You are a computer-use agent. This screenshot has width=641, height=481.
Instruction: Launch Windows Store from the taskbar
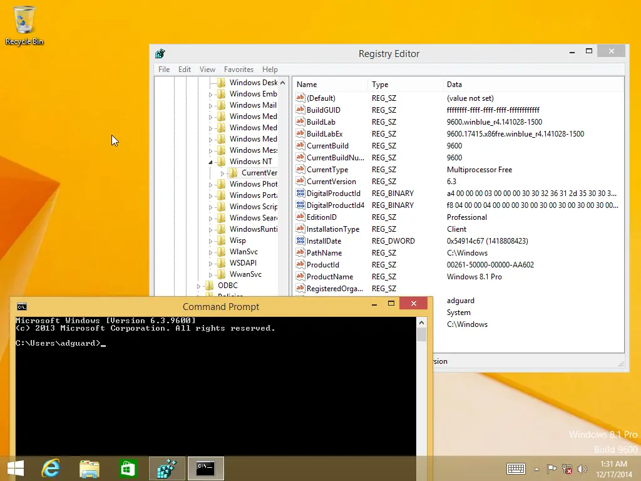point(128,468)
